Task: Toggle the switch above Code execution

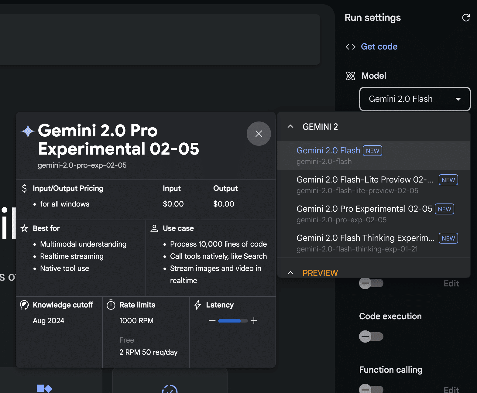Action: click(x=371, y=283)
